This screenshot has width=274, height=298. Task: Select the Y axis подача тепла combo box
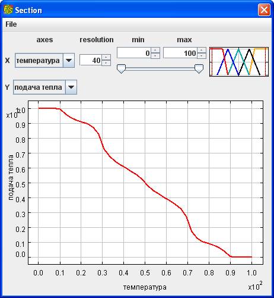pos(45,87)
